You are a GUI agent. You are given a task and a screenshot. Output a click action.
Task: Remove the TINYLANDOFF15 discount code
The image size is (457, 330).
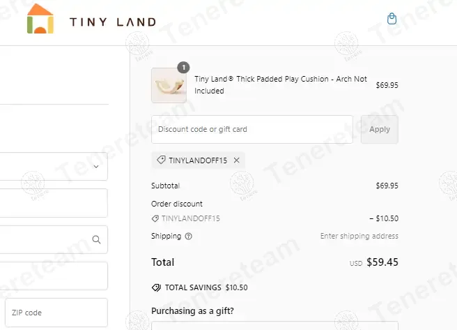(x=236, y=160)
